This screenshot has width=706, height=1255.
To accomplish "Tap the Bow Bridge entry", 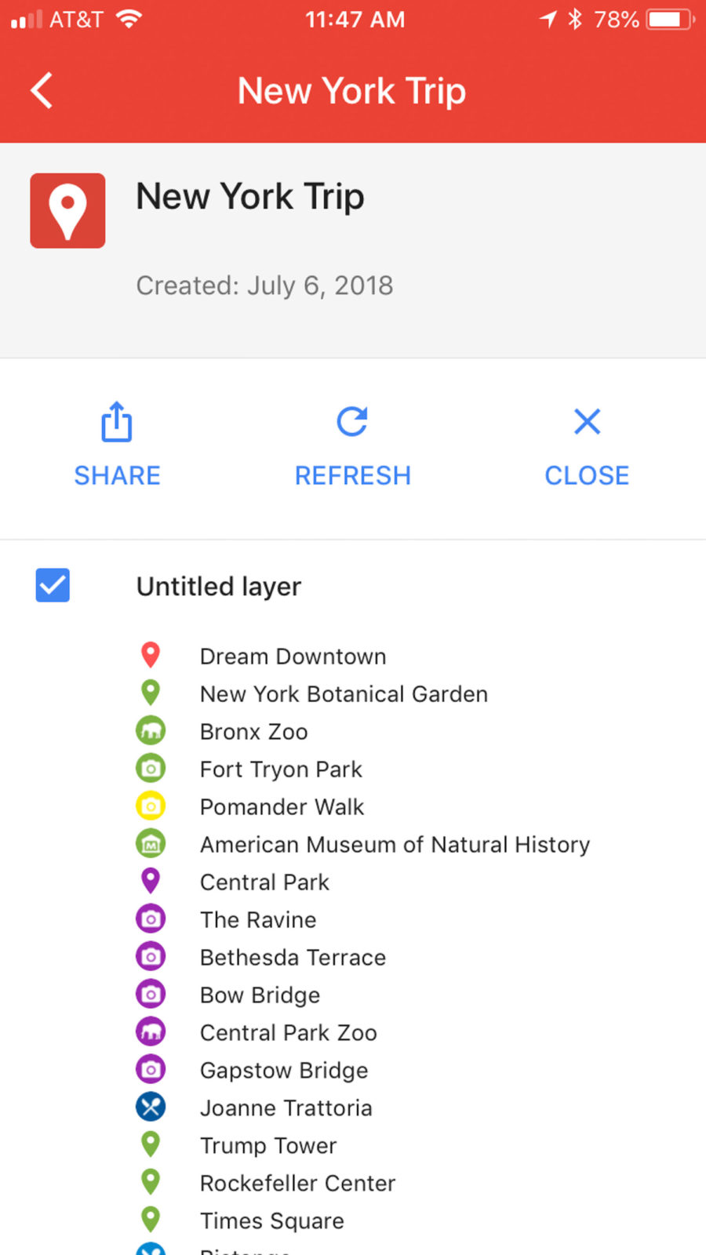I will point(260,995).
